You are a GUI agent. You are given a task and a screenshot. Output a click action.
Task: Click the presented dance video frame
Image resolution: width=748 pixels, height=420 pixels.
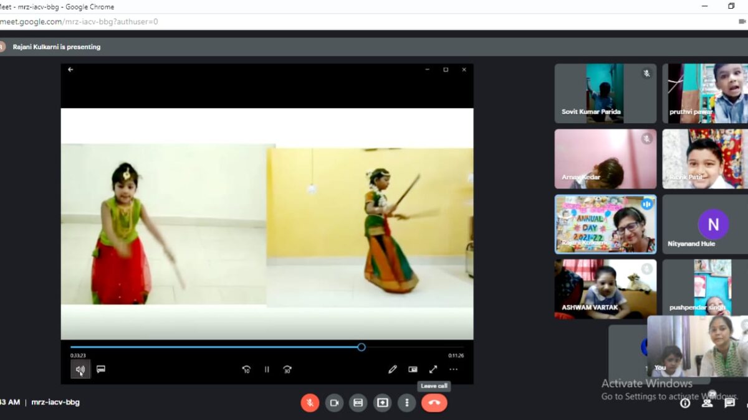(x=267, y=224)
